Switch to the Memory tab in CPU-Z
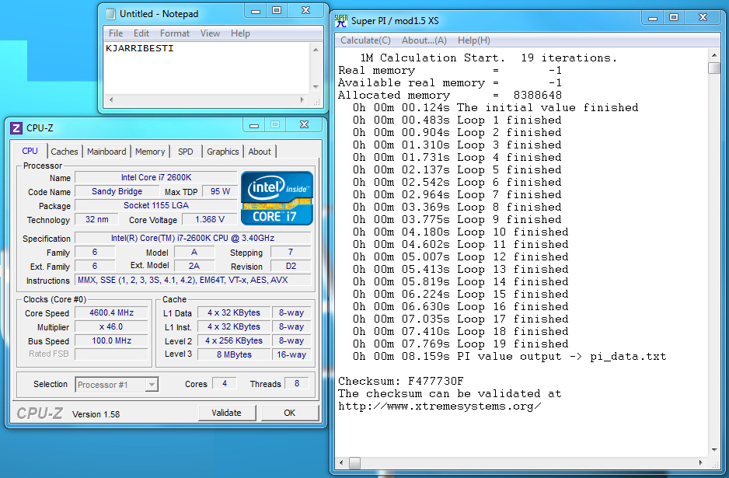This screenshot has height=478, width=729. [x=149, y=152]
